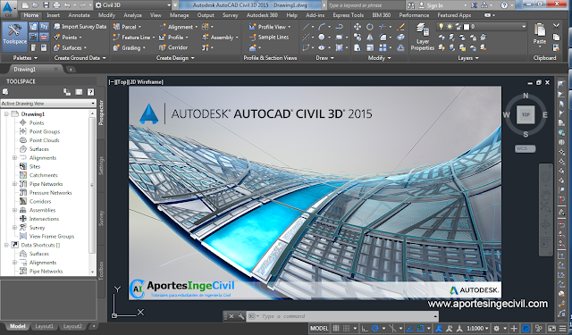Screen dimensions: 572x335
Task: Open the Layer Properties manager
Action: point(423,38)
